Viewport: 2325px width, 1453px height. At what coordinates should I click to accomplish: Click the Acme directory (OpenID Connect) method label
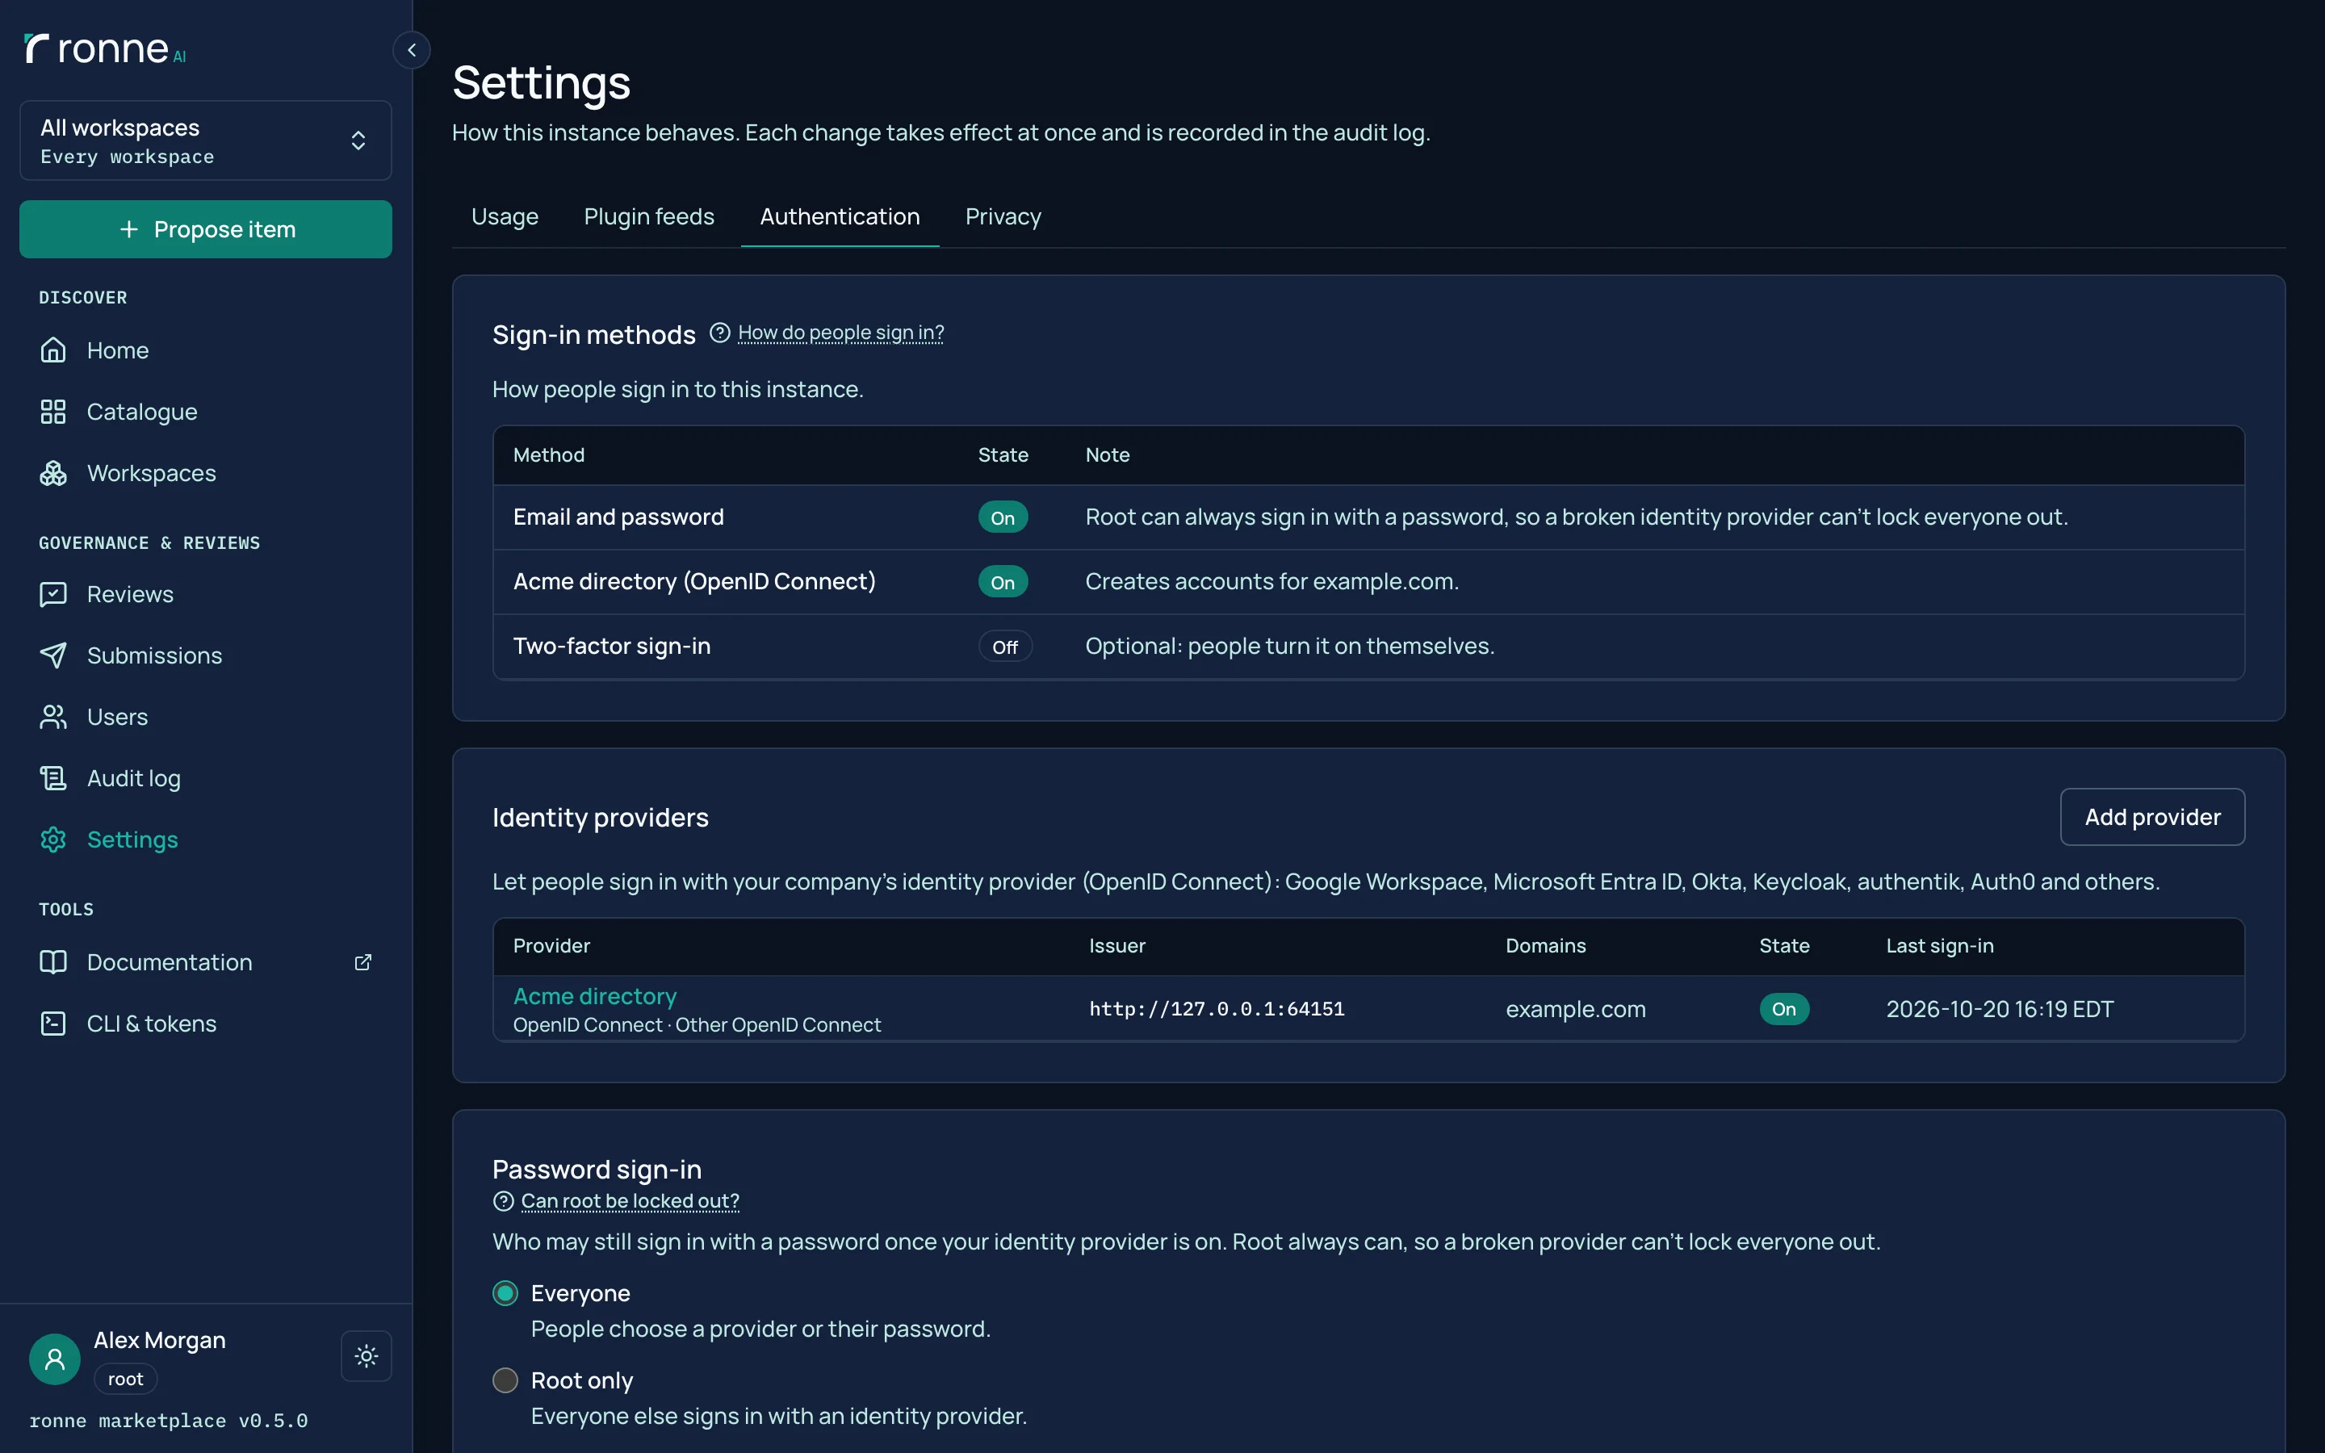click(x=694, y=581)
